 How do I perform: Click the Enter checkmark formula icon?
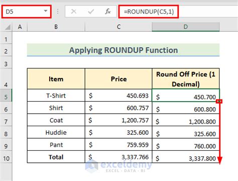[x=91, y=12]
